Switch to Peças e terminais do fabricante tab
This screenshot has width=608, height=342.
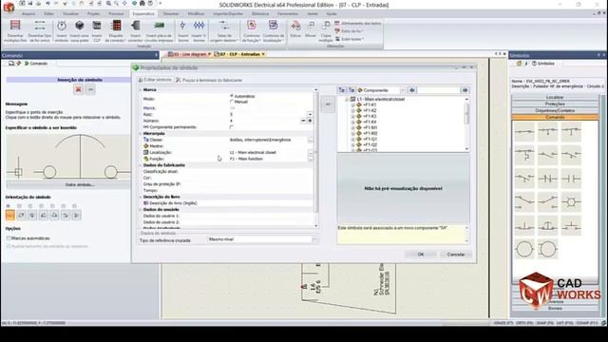pos(209,80)
